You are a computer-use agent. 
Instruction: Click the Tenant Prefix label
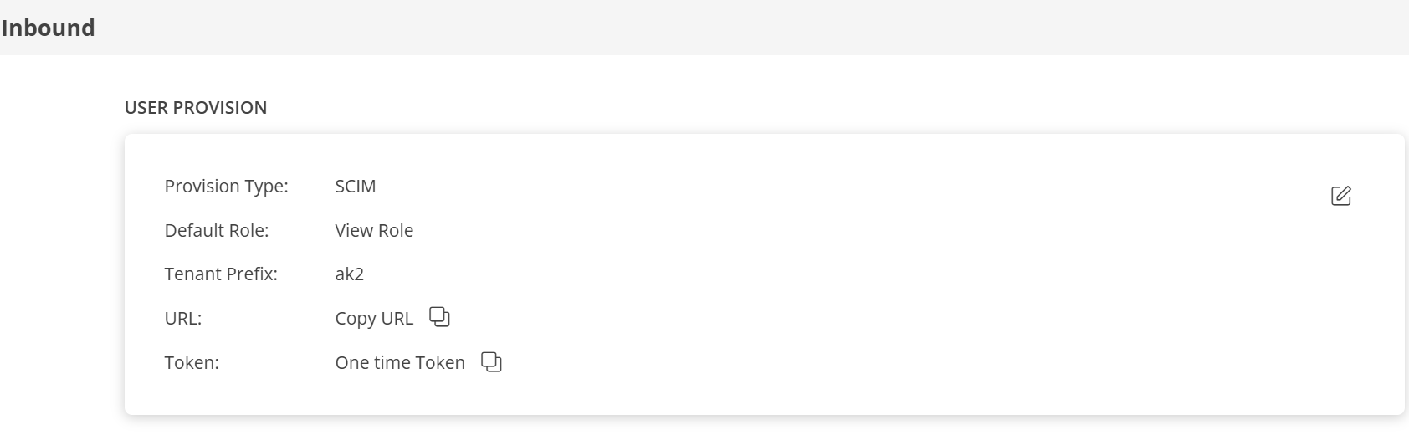221,274
